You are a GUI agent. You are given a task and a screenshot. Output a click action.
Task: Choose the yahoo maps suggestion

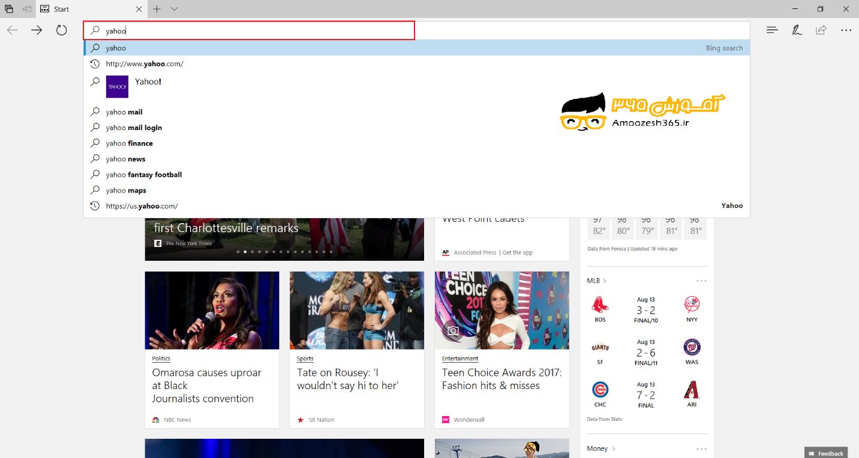pos(417,190)
